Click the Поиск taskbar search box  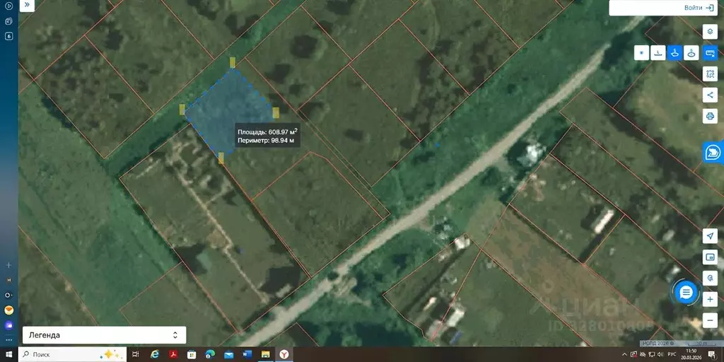[x=72, y=354]
